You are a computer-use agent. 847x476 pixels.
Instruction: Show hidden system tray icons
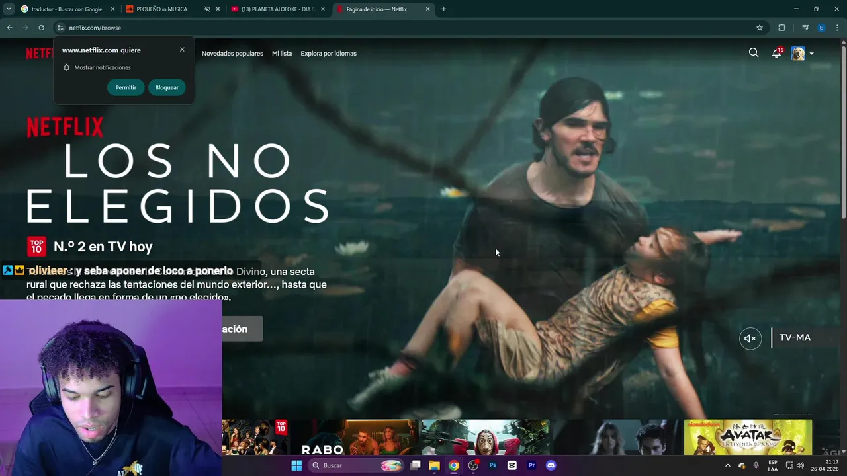[728, 465]
